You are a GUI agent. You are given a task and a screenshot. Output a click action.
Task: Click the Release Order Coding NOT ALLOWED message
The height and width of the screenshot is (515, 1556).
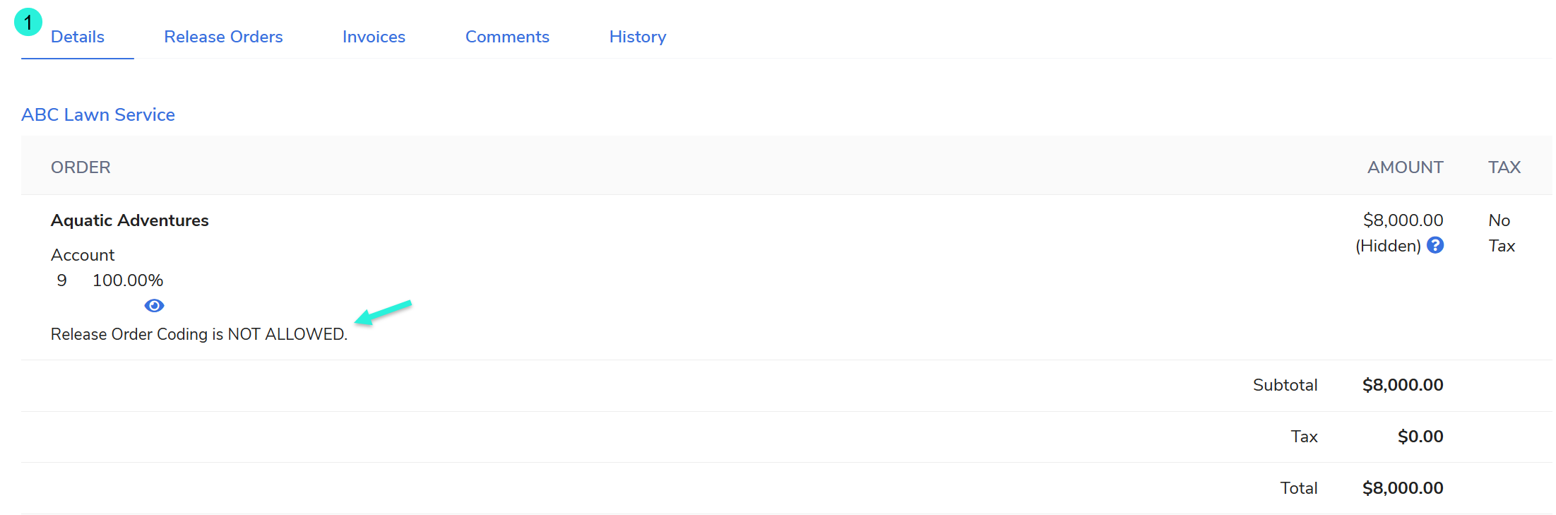[x=199, y=334]
